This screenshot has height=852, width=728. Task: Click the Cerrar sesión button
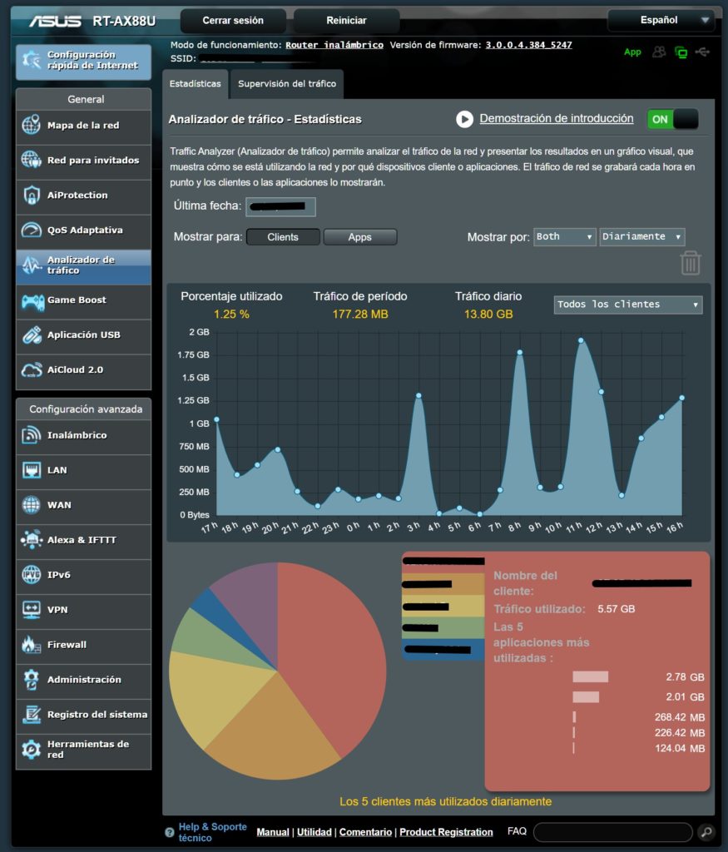point(233,21)
